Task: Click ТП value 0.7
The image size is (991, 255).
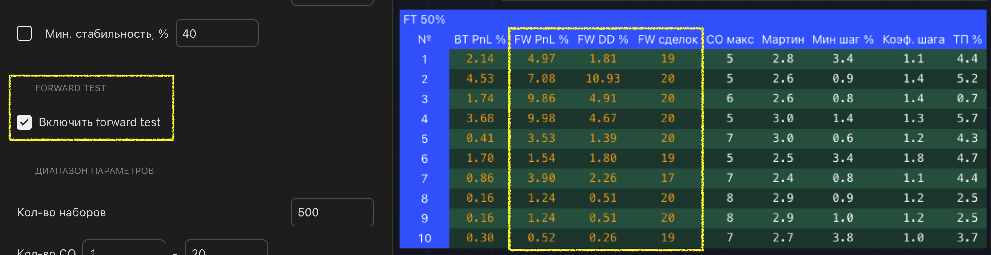Action: click(x=968, y=99)
